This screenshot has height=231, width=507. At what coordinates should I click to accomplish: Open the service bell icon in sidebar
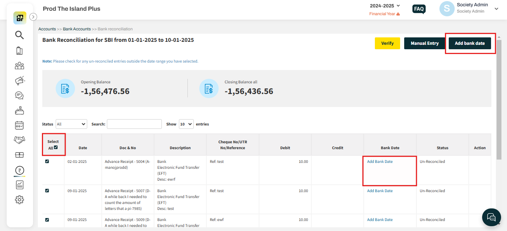pos(19,110)
